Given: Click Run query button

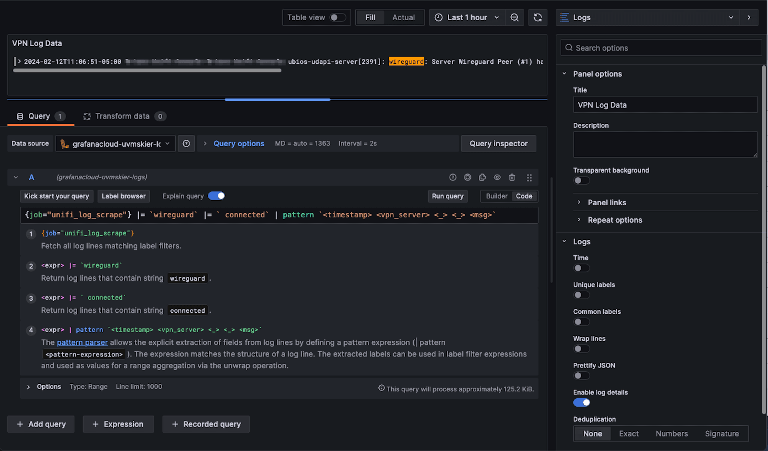Looking at the screenshot, I should point(447,196).
